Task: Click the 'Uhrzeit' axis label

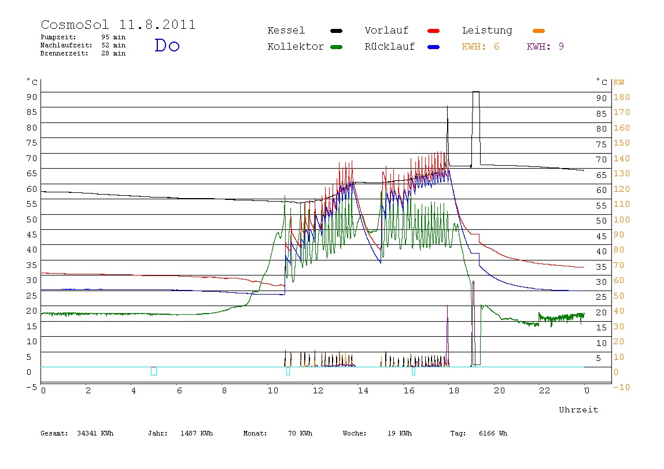Action: click(x=578, y=410)
